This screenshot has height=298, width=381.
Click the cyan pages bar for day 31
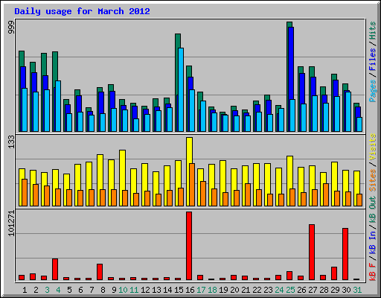coord(359,124)
